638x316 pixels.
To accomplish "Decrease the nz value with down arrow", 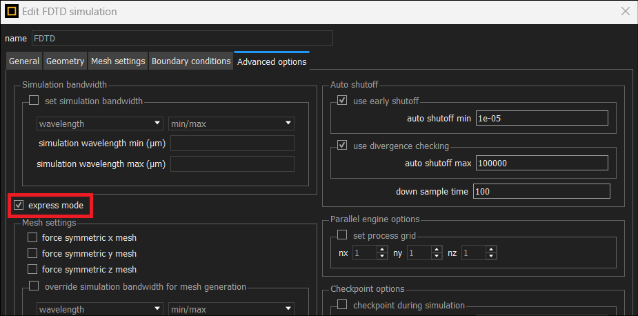I will point(492,257).
